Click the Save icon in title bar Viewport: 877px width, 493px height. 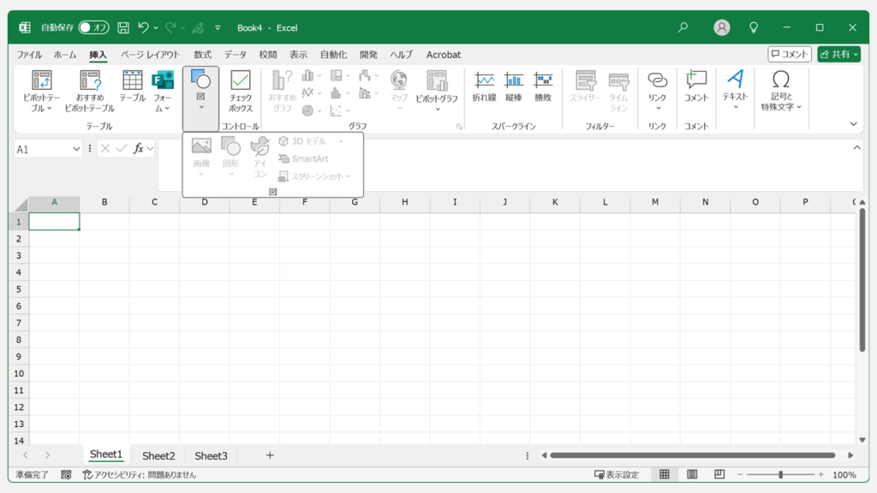pos(123,27)
